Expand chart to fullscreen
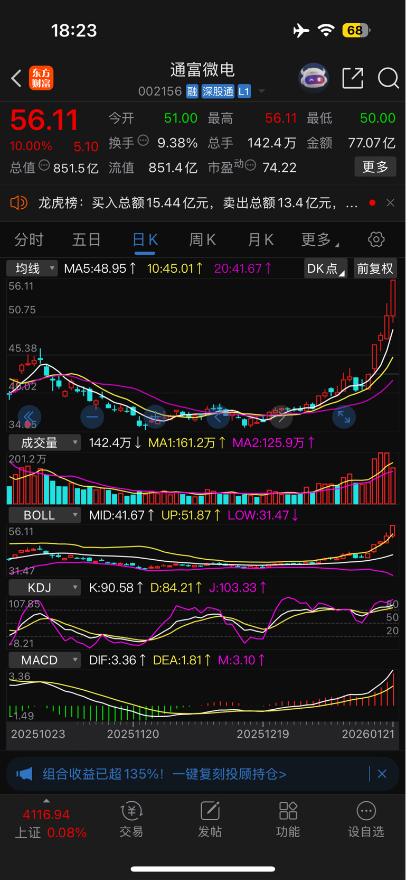This screenshot has height=880, width=406. [x=344, y=417]
